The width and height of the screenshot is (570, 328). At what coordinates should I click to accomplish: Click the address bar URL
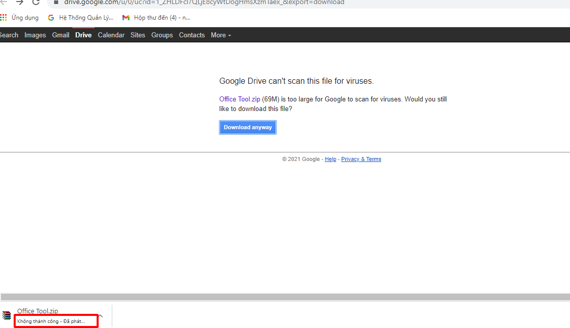click(x=204, y=2)
